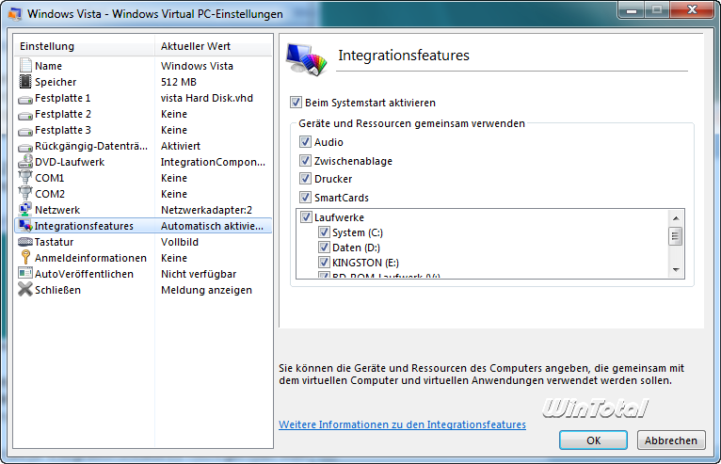Click the Speicher memory chip icon
Viewport: 721px width, 464px height.
[25, 81]
